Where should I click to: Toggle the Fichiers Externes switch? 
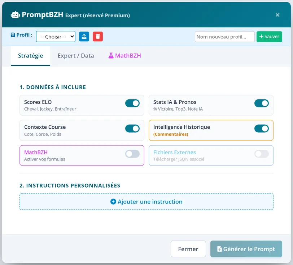[x=261, y=154]
